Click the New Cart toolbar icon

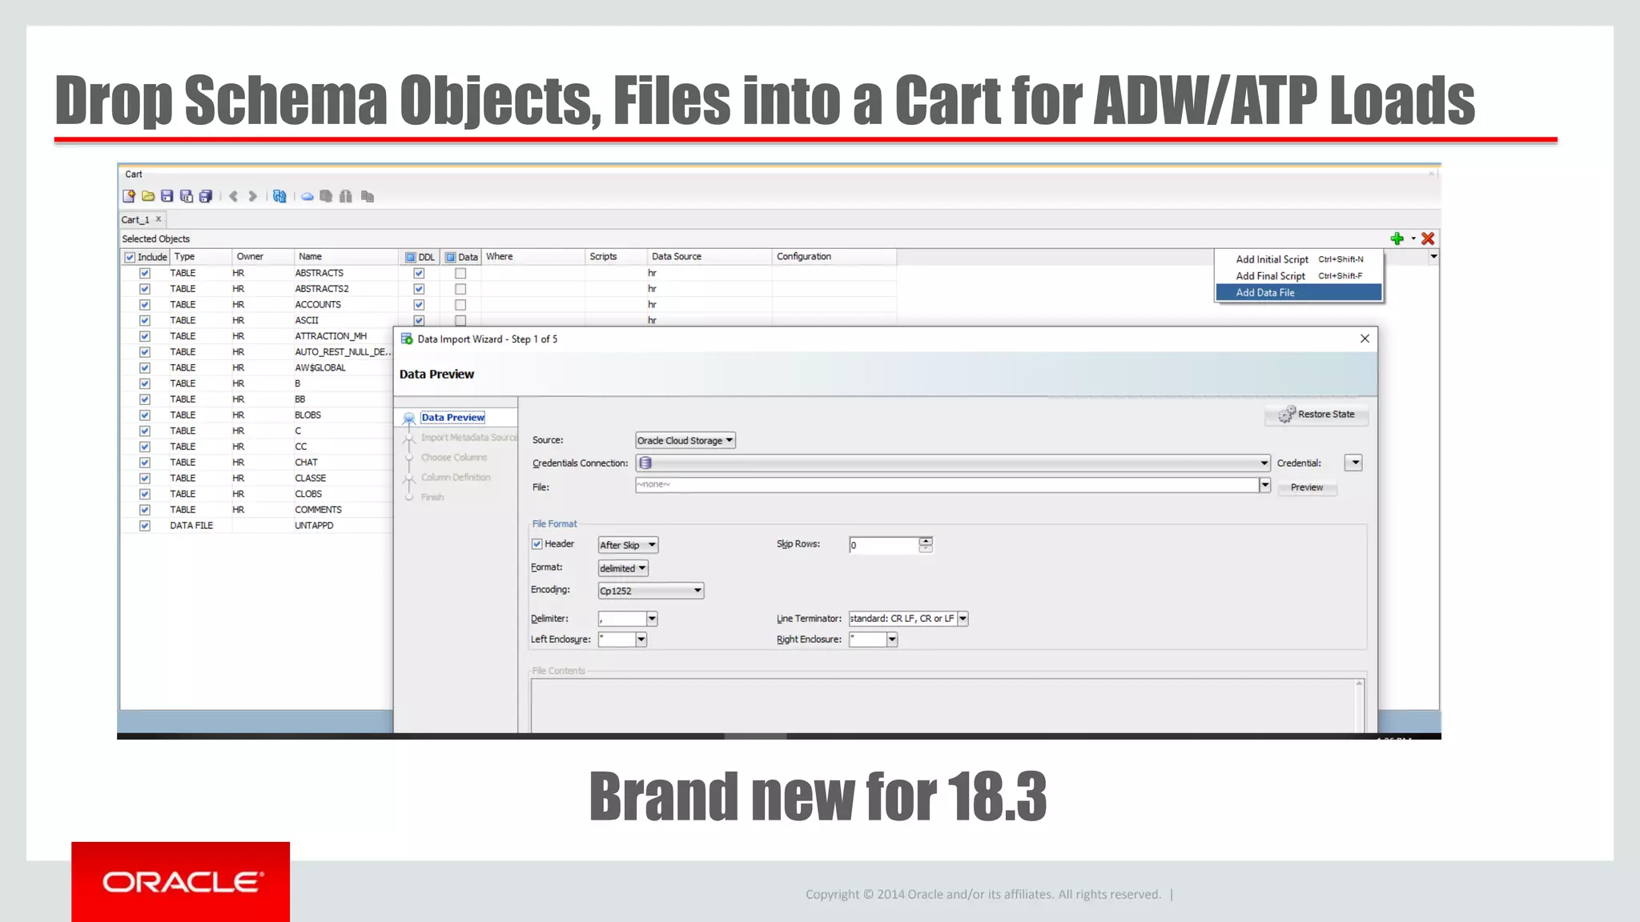tap(129, 196)
